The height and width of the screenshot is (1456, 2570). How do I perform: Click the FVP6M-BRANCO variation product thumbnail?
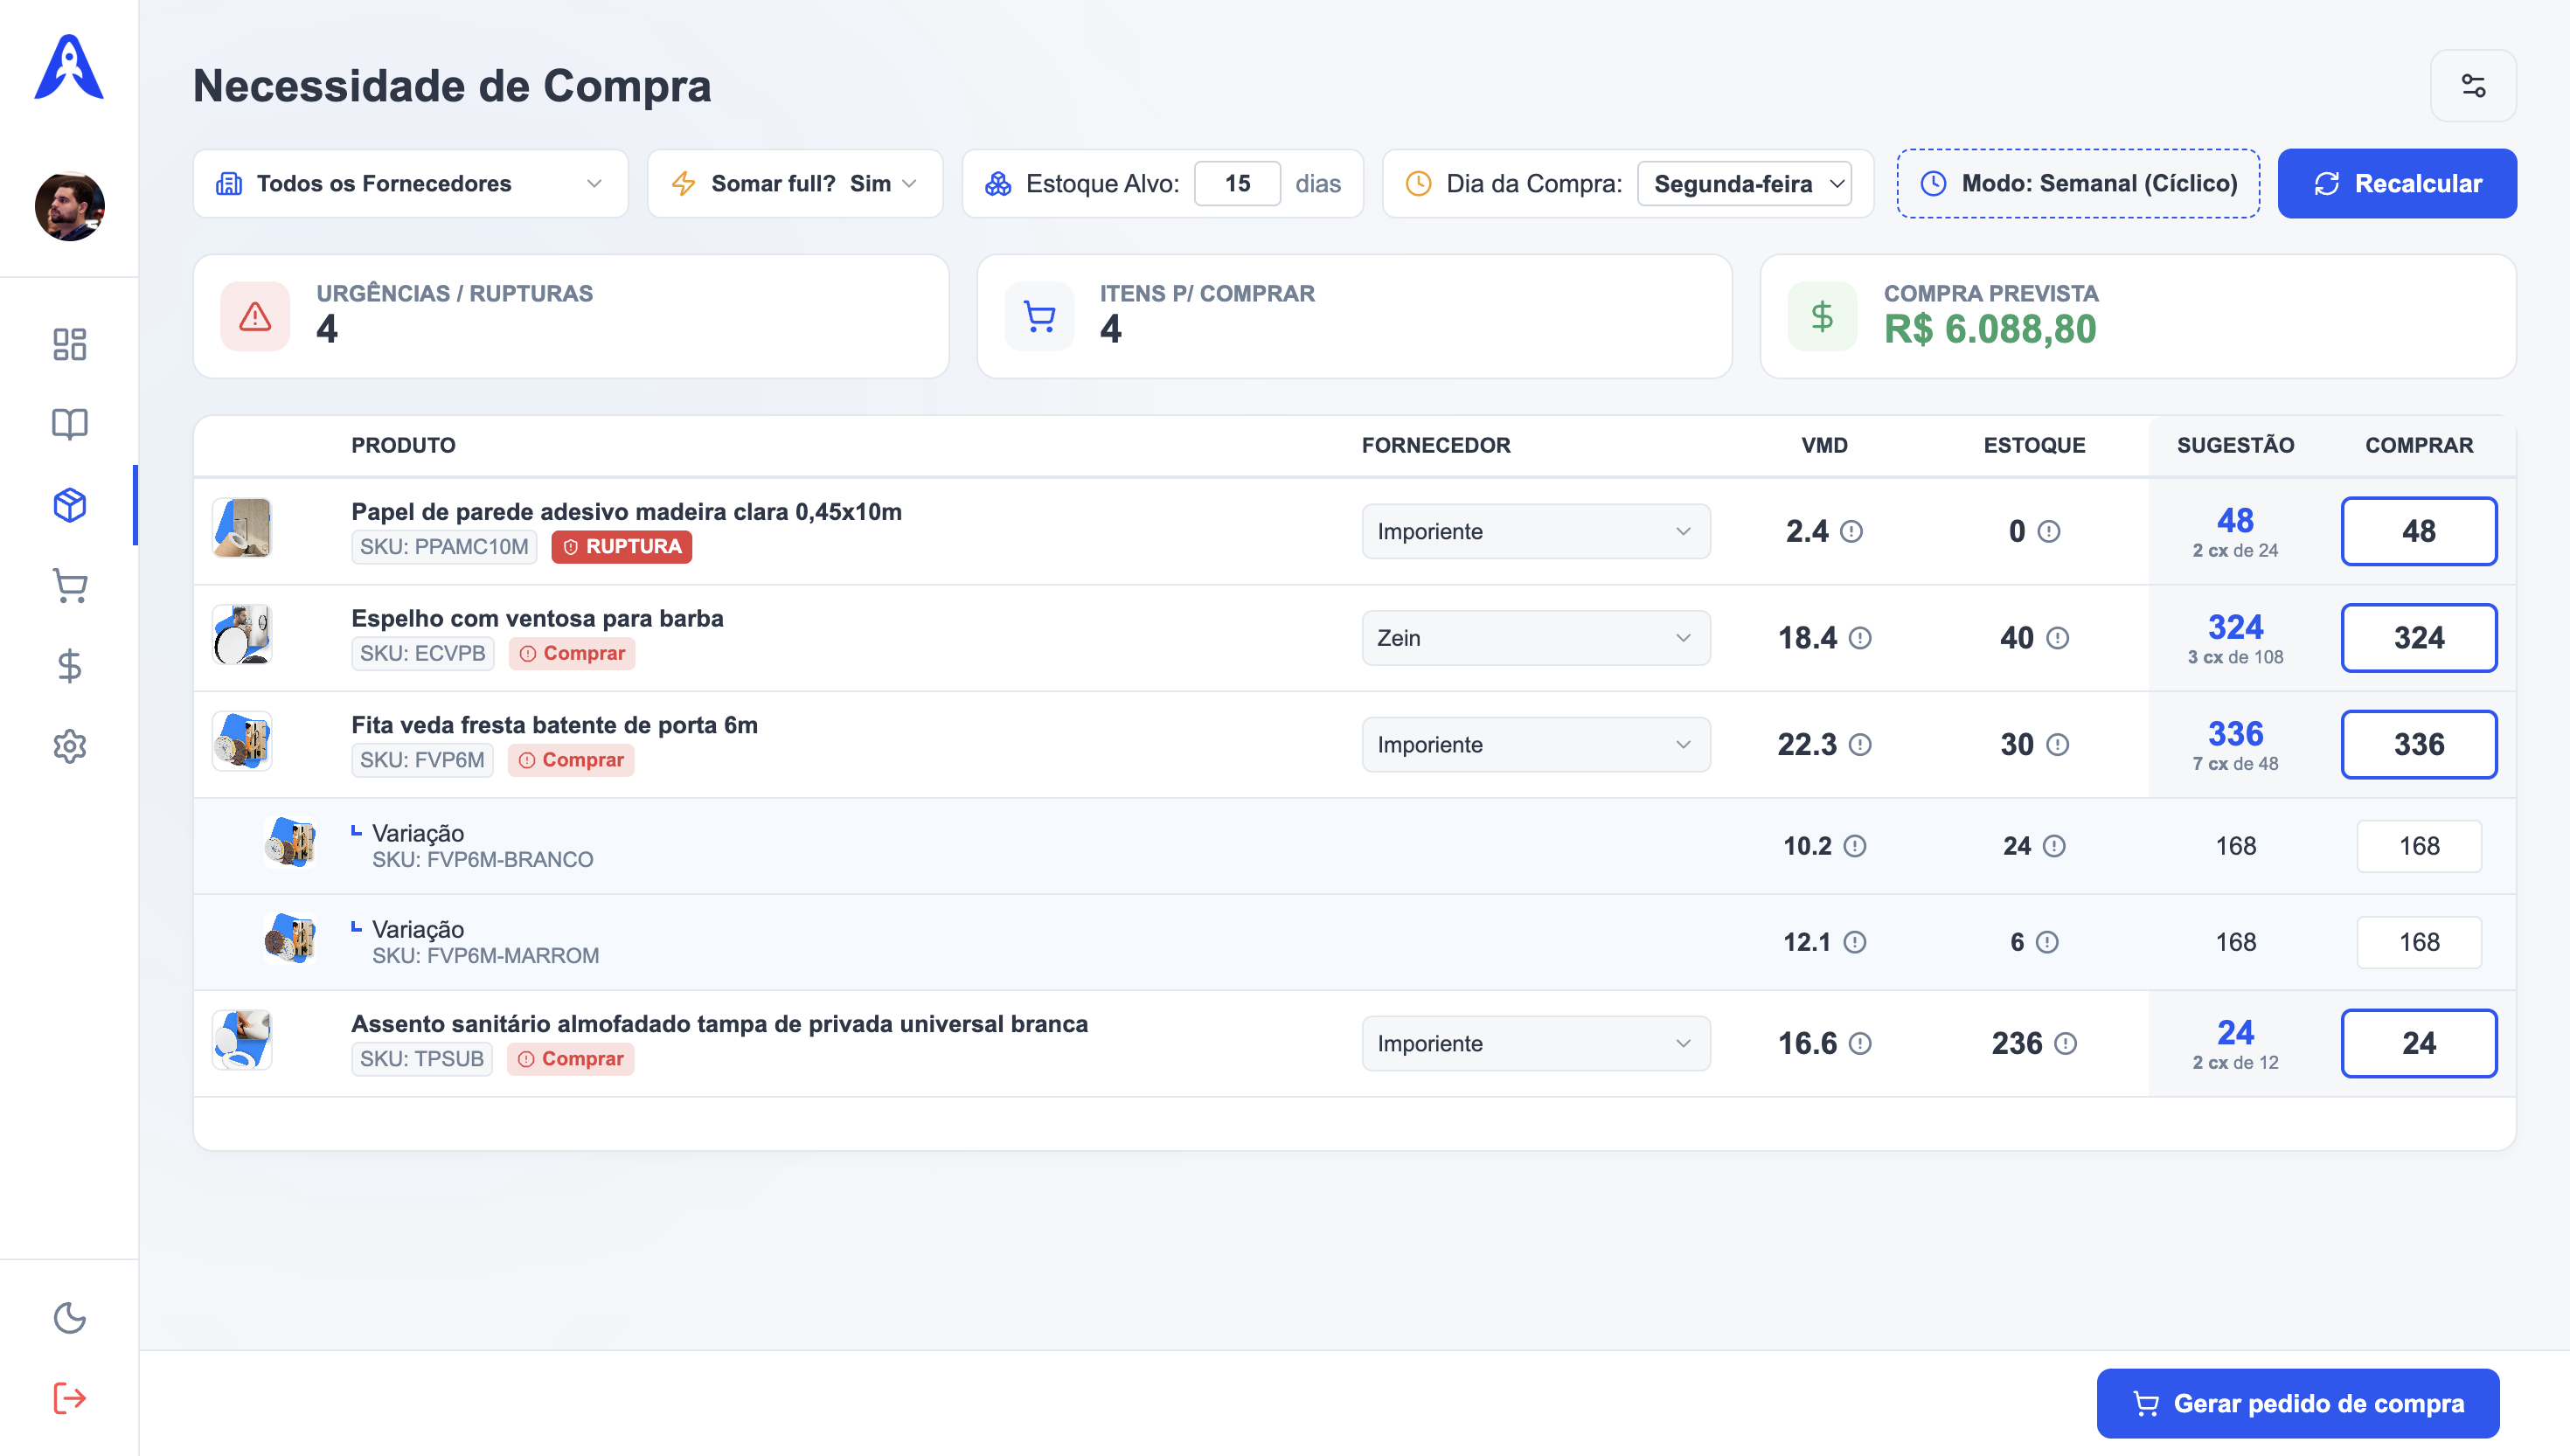[x=290, y=843]
